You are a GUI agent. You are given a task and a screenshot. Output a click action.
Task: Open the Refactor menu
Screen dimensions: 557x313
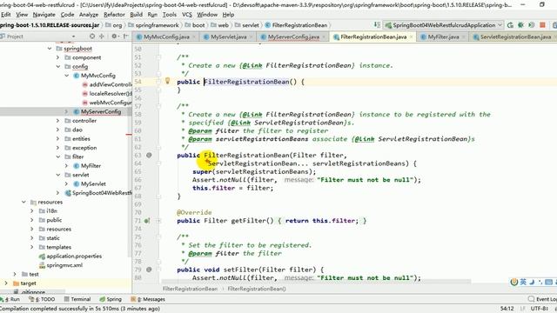pos(114,15)
